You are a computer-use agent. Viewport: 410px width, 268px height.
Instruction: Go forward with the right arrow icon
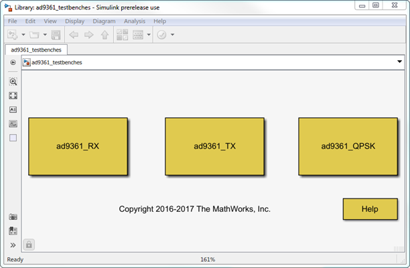click(x=89, y=35)
